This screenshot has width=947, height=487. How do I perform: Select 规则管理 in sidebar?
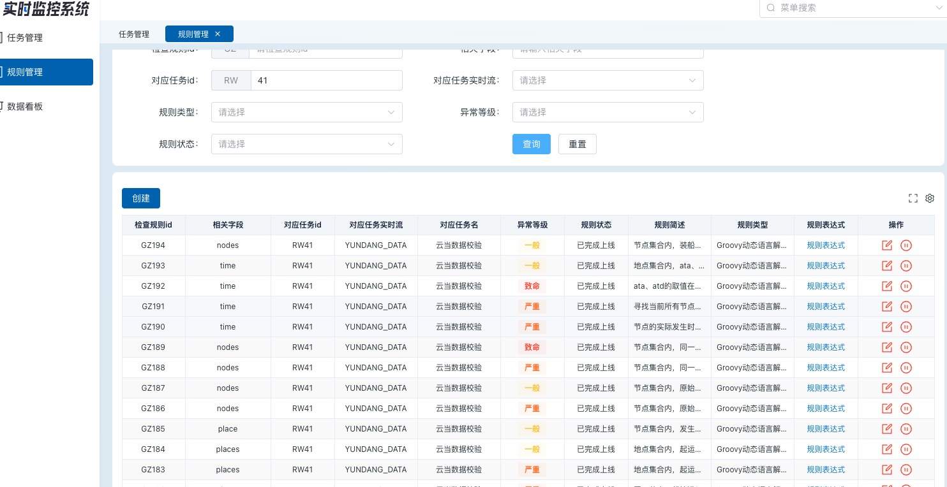[x=47, y=72]
